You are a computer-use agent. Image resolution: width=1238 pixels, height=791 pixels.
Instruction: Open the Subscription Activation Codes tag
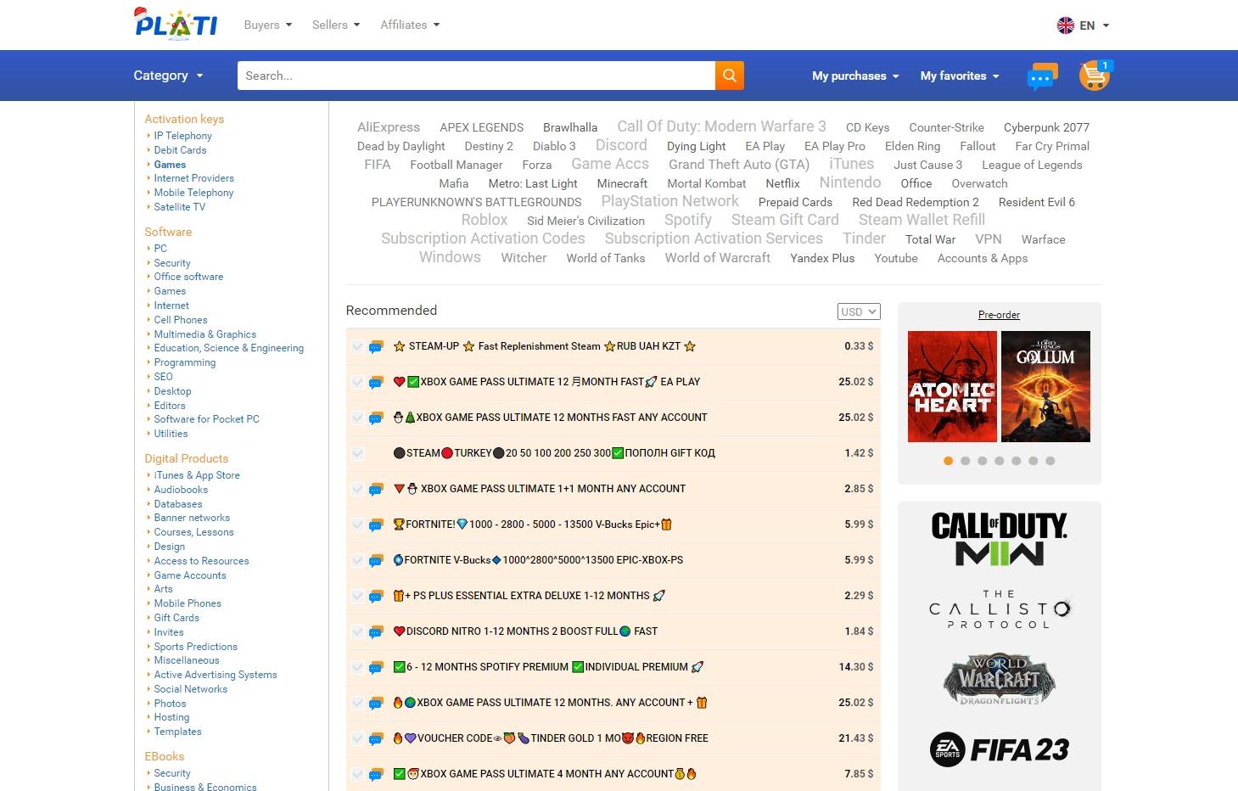click(x=483, y=238)
